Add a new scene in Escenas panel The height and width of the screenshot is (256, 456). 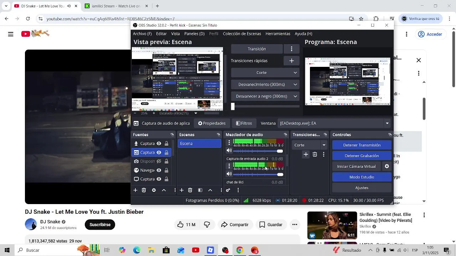[182, 190]
